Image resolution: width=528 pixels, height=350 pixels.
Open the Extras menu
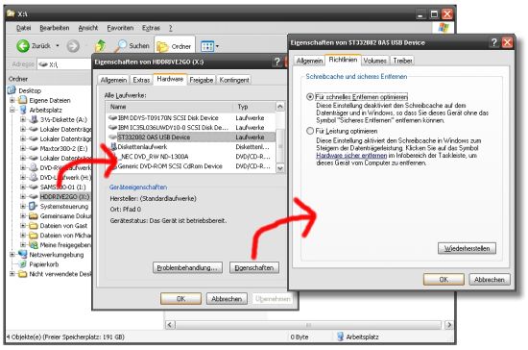pos(151,28)
